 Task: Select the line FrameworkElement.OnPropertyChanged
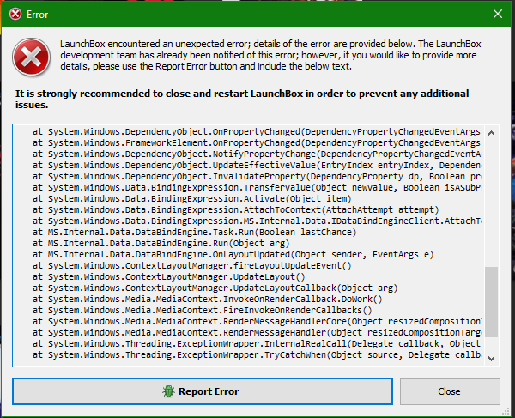coord(257,142)
